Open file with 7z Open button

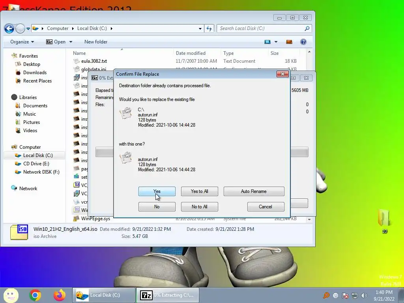click(56, 42)
